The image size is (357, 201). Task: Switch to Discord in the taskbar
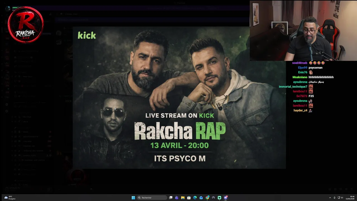click(226, 198)
